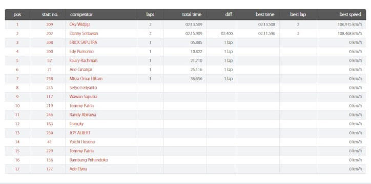
Task: Sort by the total time column header
Action: pos(192,14)
